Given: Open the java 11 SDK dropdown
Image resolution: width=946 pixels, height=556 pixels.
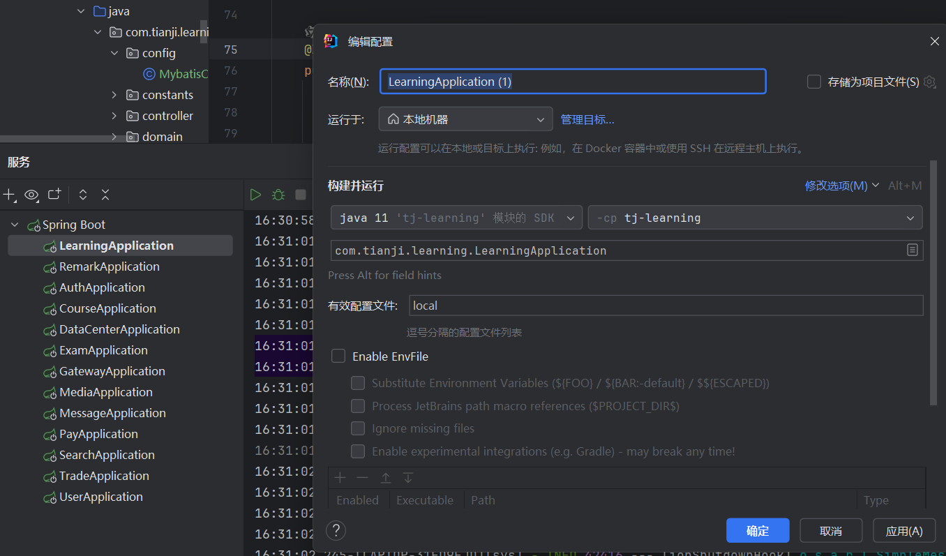Looking at the screenshot, I should coord(456,218).
